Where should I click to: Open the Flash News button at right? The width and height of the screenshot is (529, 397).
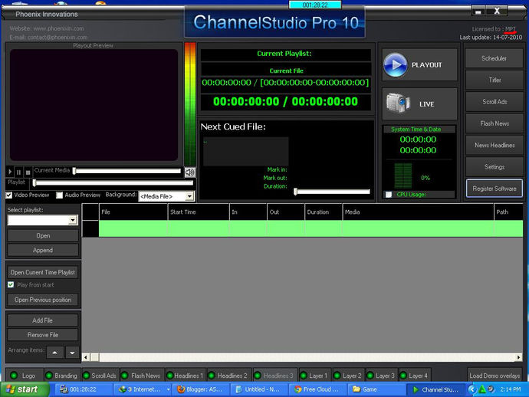coord(494,123)
